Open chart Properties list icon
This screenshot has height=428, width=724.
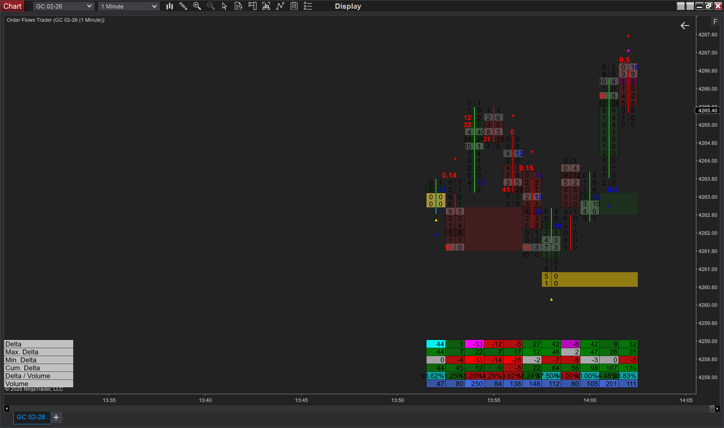click(308, 6)
